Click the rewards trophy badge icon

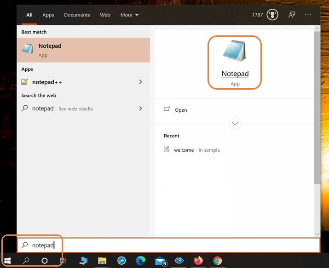coord(272,15)
